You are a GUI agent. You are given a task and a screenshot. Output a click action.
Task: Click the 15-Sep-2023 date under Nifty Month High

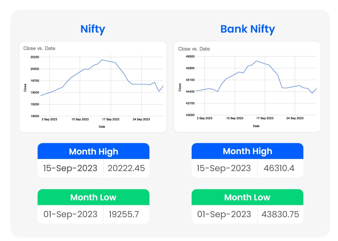point(70,168)
